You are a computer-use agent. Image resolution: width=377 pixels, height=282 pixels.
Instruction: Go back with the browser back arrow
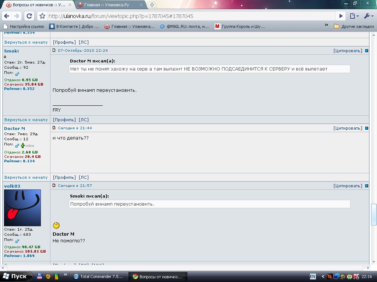point(7,16)
